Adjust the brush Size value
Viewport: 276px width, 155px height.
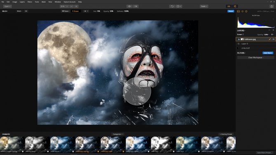pos(97,11)
